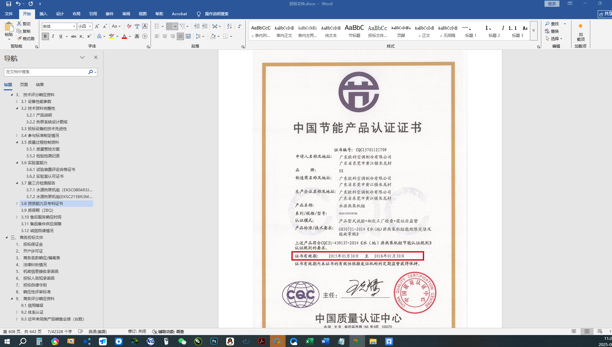Viewport: 612px width, 347px height.
Task: Open the Change Case (Aa) dropdown
Action: [116, 26]
